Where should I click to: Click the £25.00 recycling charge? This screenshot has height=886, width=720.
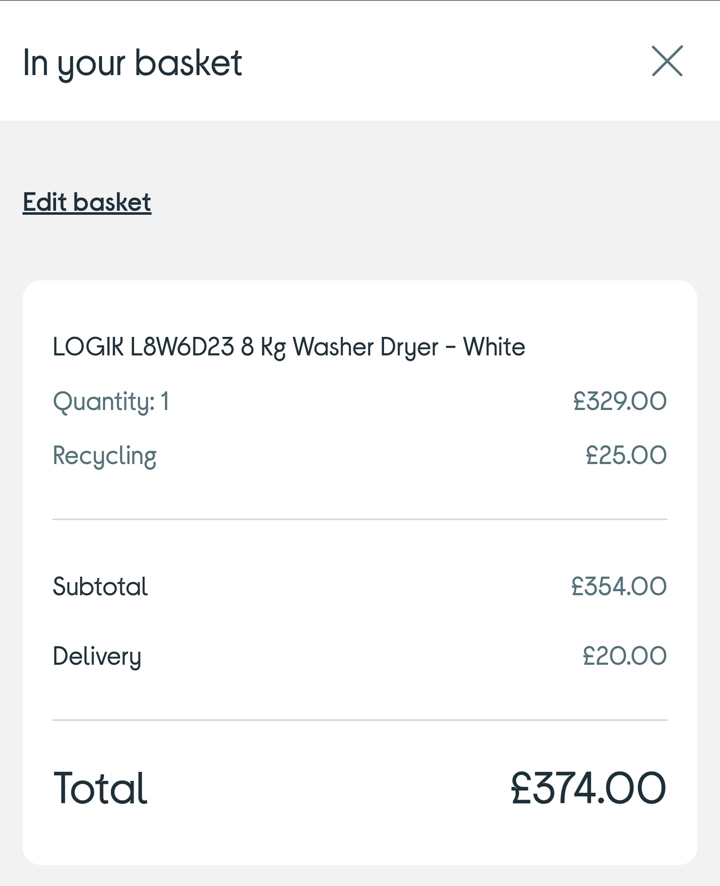point(626,456)
